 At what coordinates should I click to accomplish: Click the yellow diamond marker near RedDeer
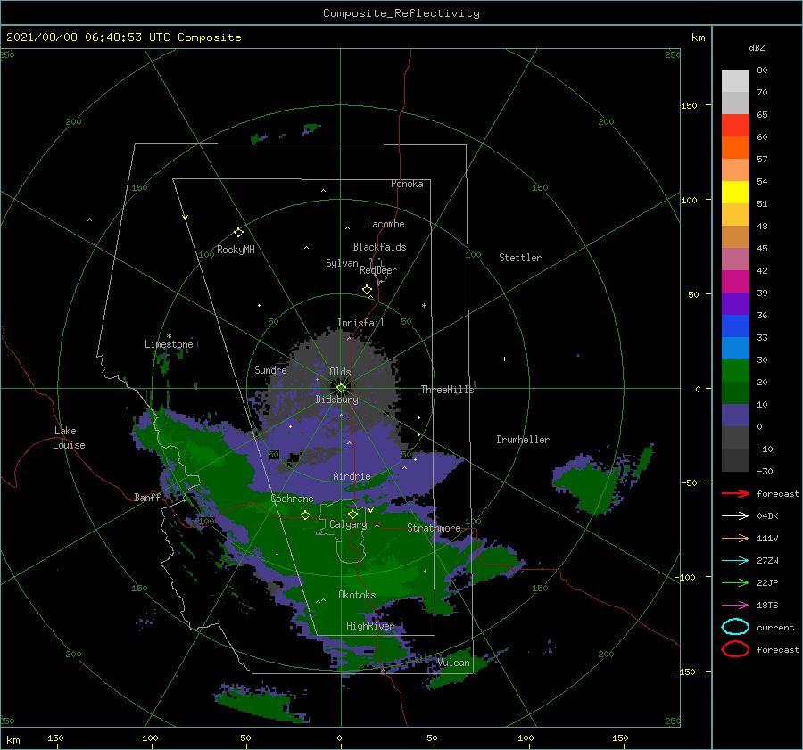[x=367, y=289]
